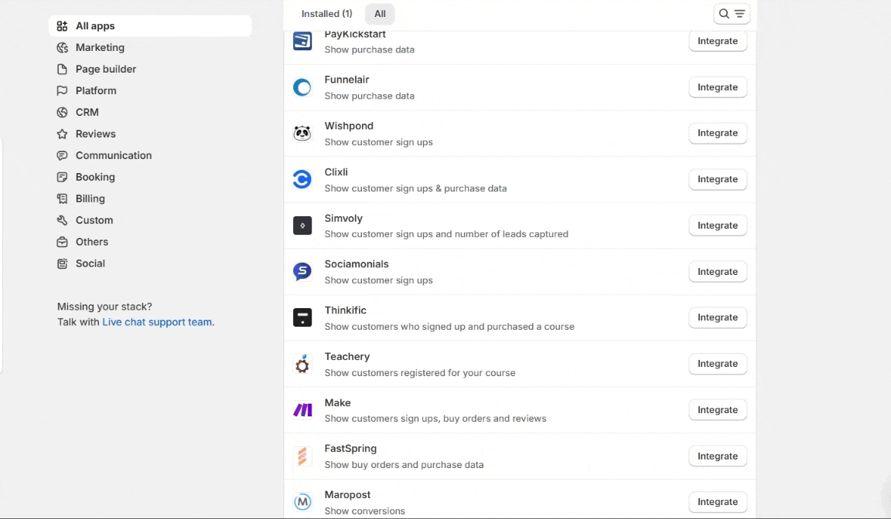Click the FastSpring app logo
The width and height of the screenshot is (891, 519).
tap(302, 456)
